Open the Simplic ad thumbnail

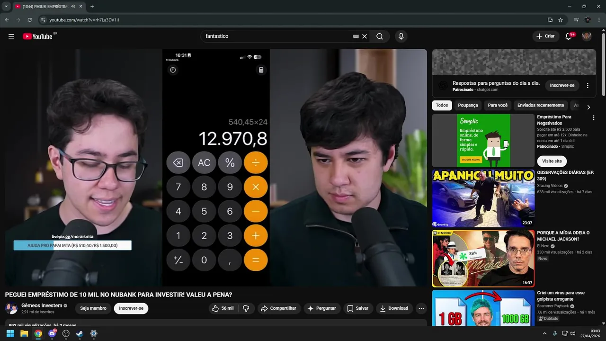pos(483,140)
